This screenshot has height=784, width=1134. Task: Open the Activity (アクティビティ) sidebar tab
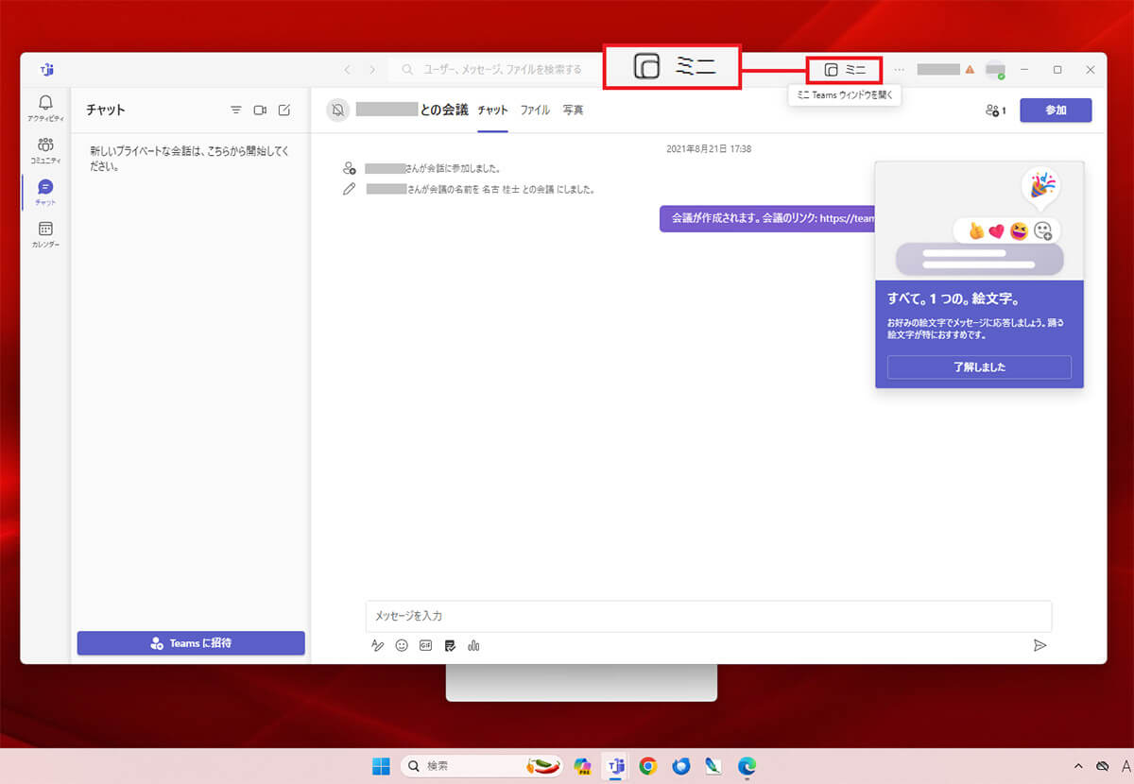tap(45, 109)
